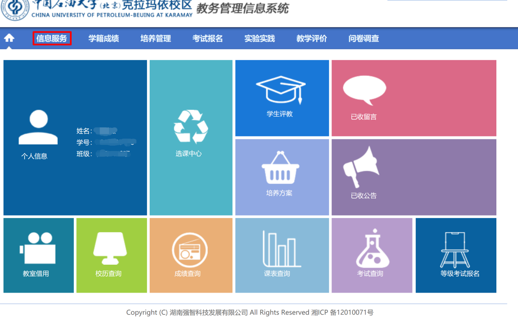The width and height of the screenshot is (518, 321).
Task: Open 已收公告 megaphone icon
Action: (x=361, y=167)
